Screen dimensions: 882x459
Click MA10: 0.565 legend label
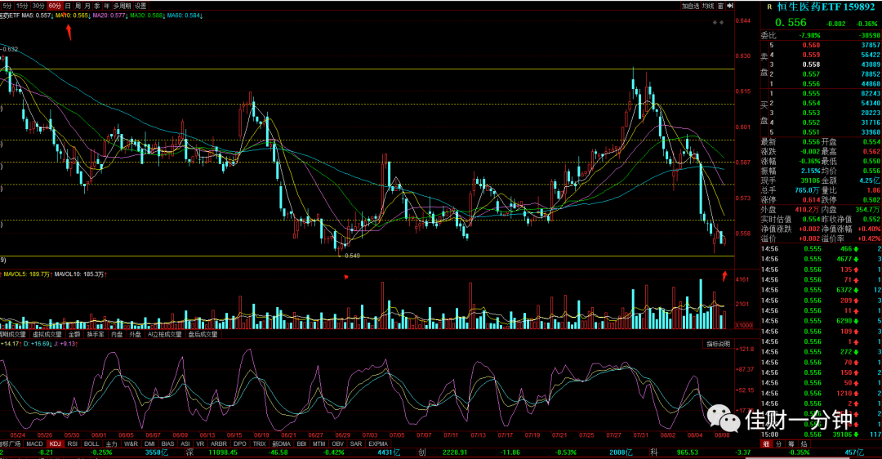tap(73, 16)
